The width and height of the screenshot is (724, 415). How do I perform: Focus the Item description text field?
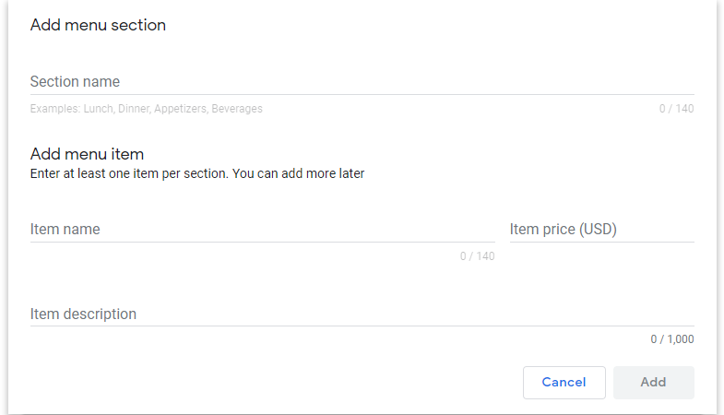(x=362, y=314)
